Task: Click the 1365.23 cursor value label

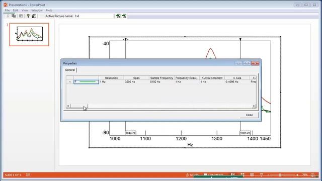Action: [x=245, y=133]
